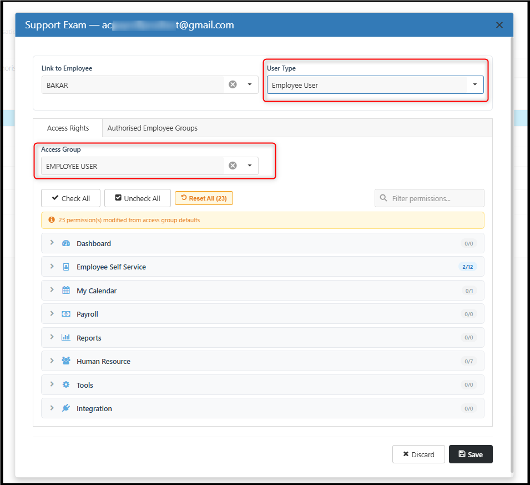530x485 pixels.
Task: Click the 'User Type' label
Action: click(x=281, y=68)
